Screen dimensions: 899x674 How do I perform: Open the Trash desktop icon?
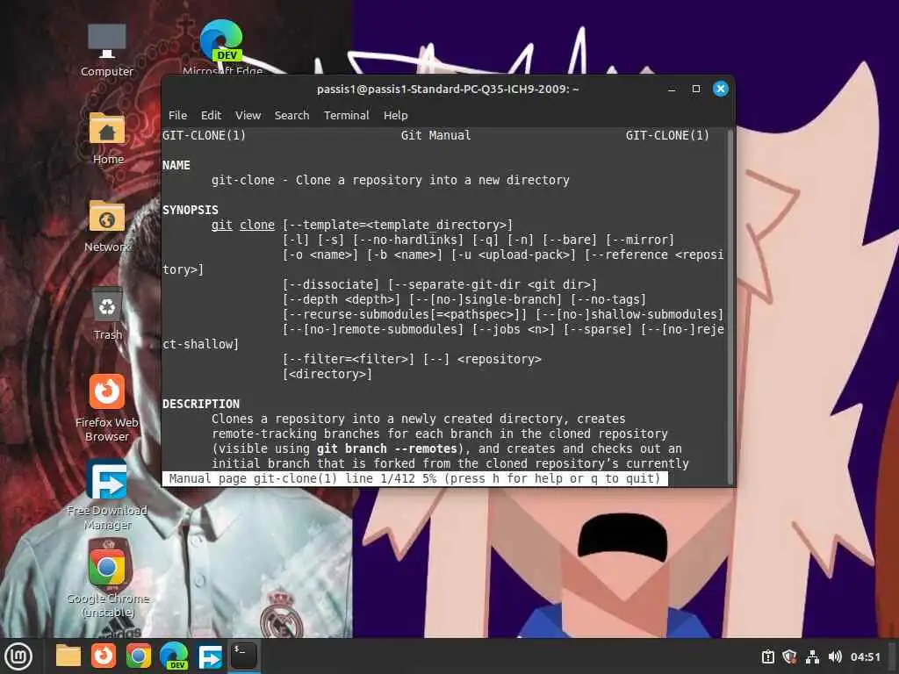coord(107,313)
